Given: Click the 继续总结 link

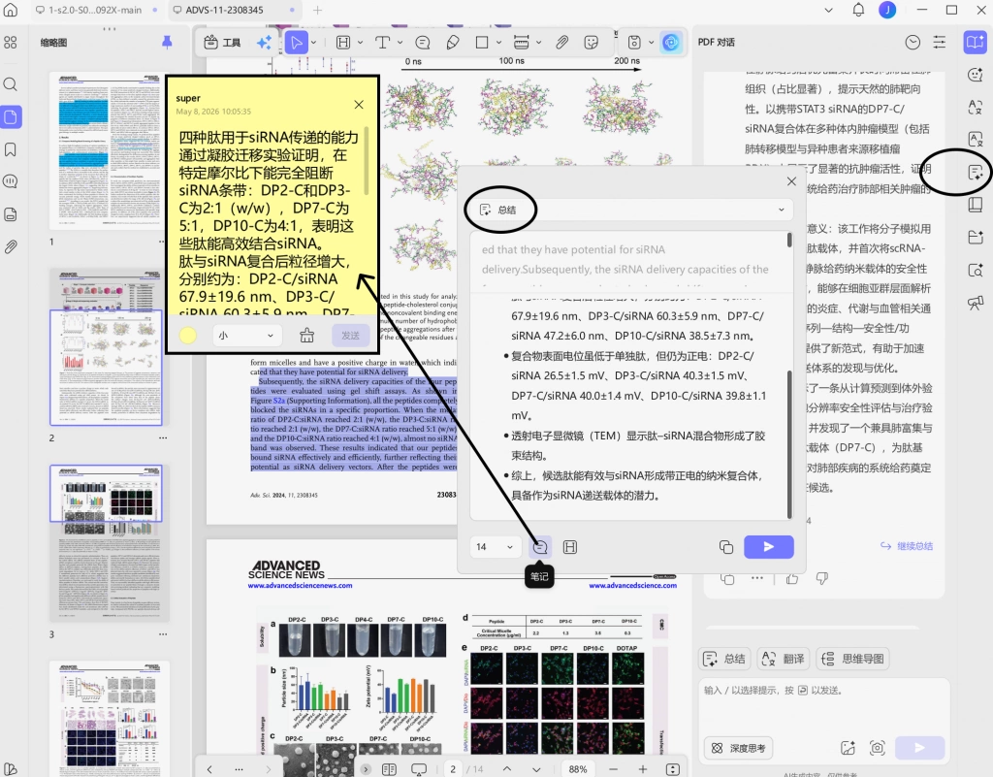Looking at the screenshot, I should tap(907, 546).
